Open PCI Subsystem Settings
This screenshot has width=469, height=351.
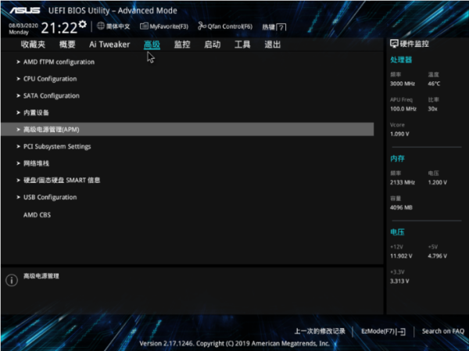(57, 146)
